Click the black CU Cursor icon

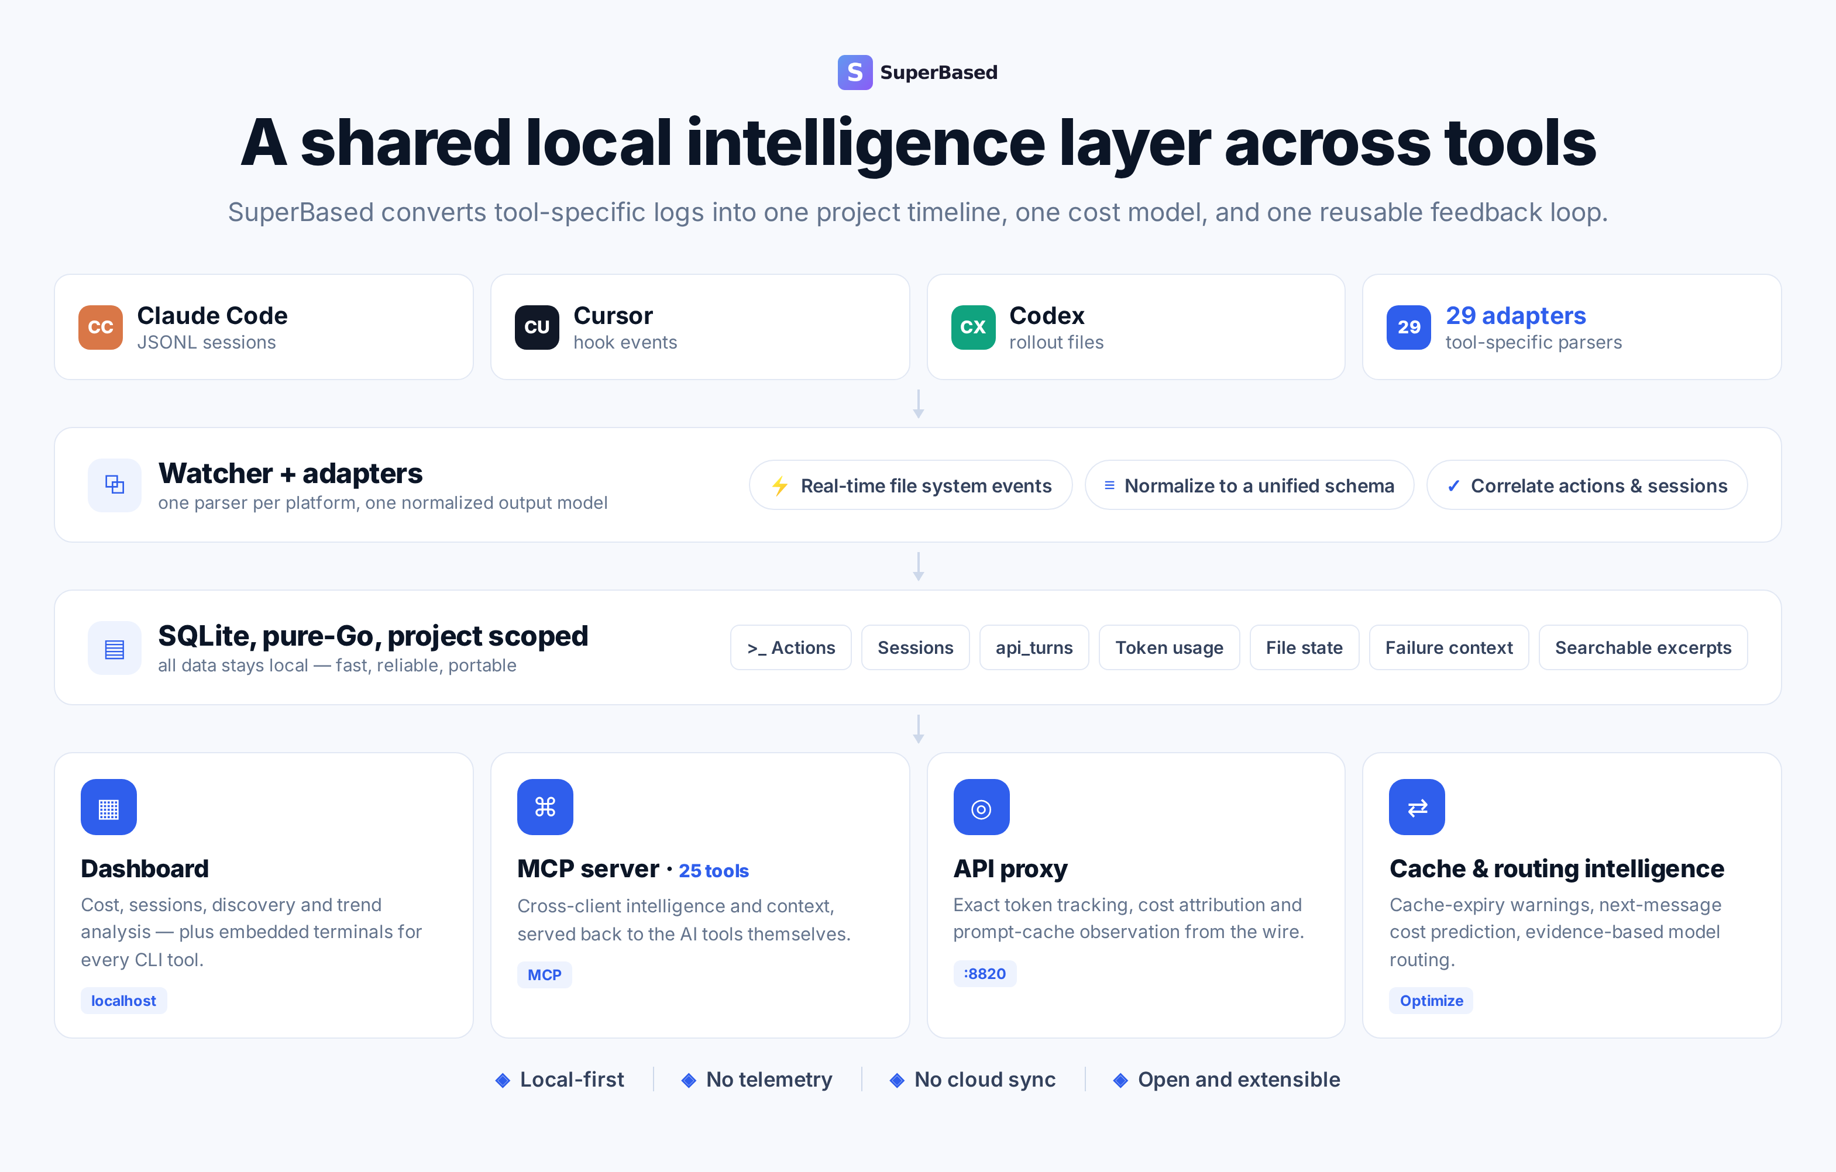pos(537,327)
